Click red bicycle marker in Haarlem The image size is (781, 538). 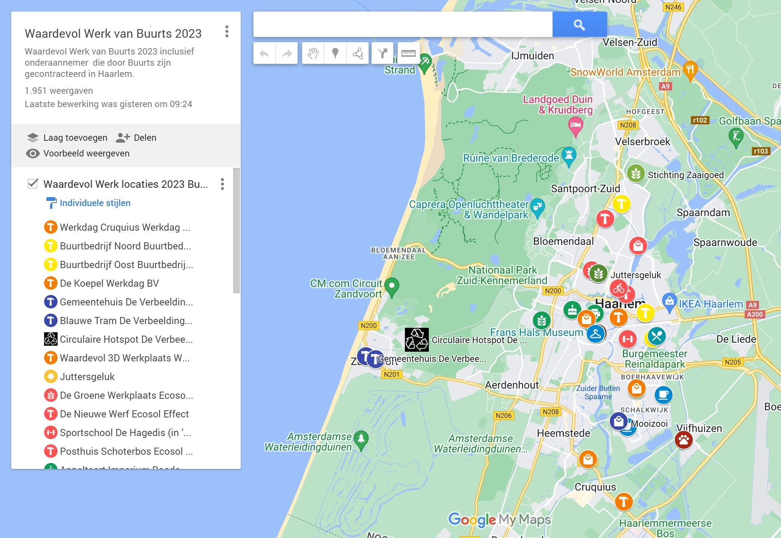618,289
